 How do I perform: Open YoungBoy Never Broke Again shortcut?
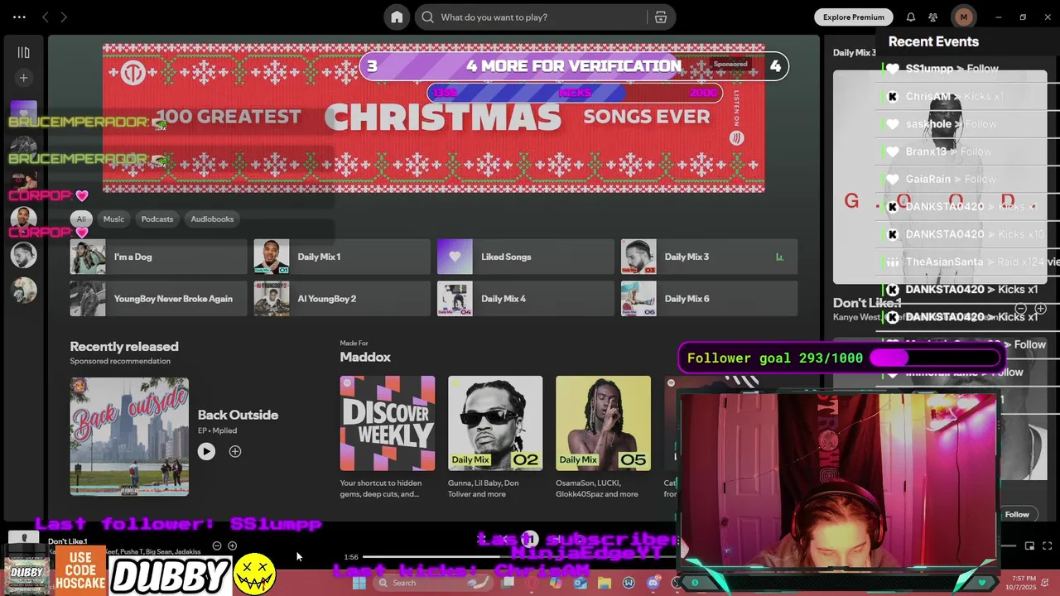(x=158, y=299)
